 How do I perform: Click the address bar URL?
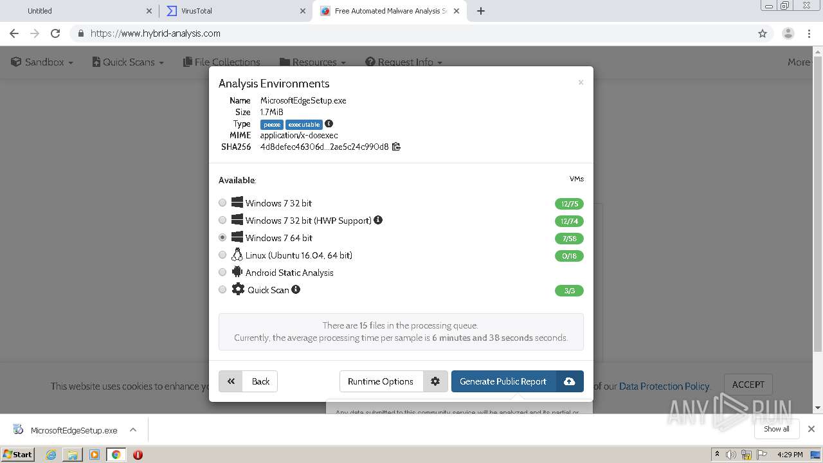click(x=156, y=33)
